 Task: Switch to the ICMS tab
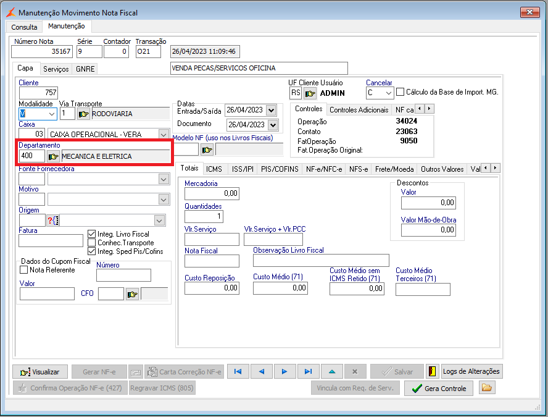tap(214, 169)
